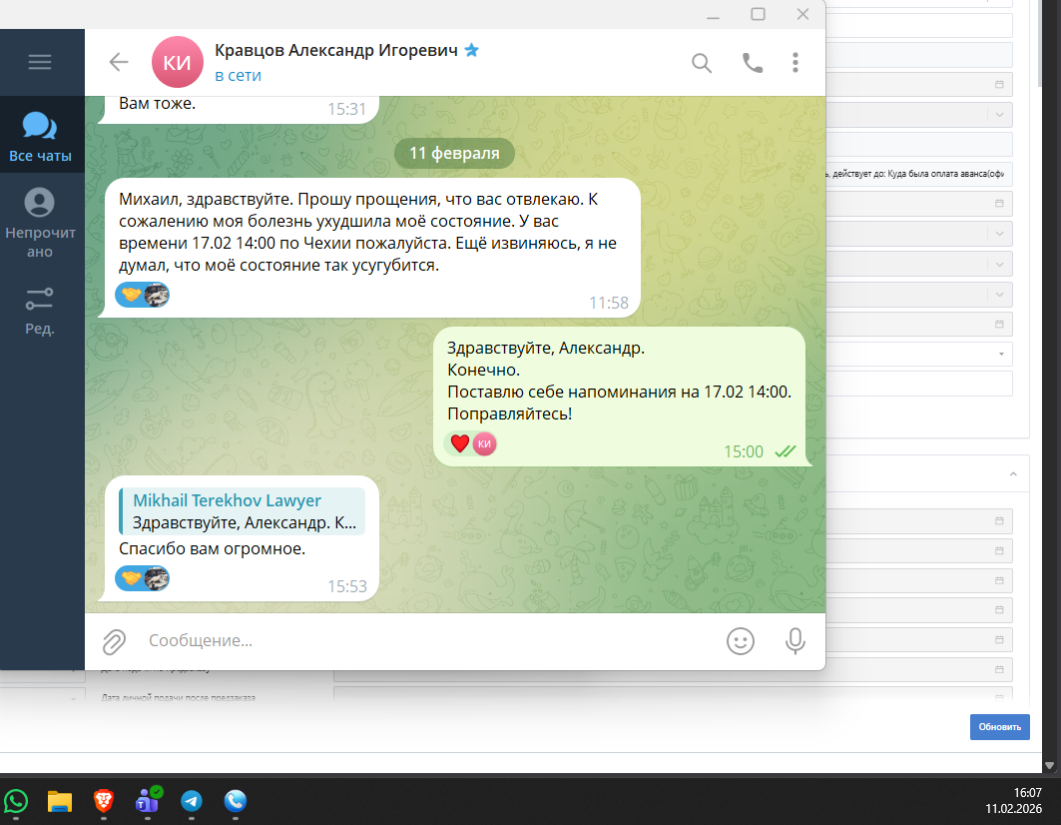
Task: Open Microsoft Teams from the taskbar
Action: [x=147, y=801]
